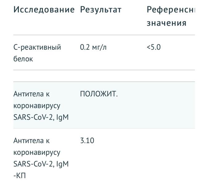Click the Результат column header
Screen dimensions: 208x185
pyautogui.click(x=100, y=10)
